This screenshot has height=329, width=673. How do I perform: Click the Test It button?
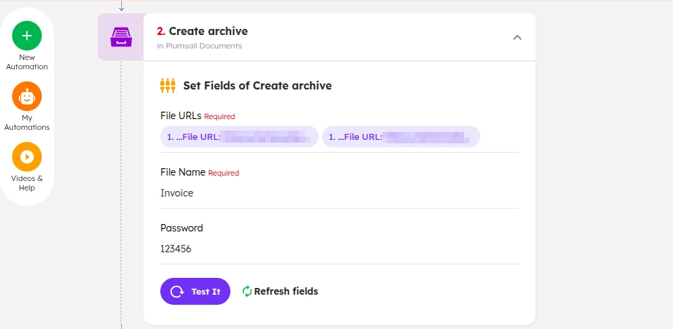(195, 291)
